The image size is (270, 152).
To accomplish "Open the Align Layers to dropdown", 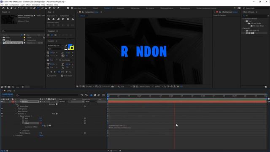I will coord(67,16).
